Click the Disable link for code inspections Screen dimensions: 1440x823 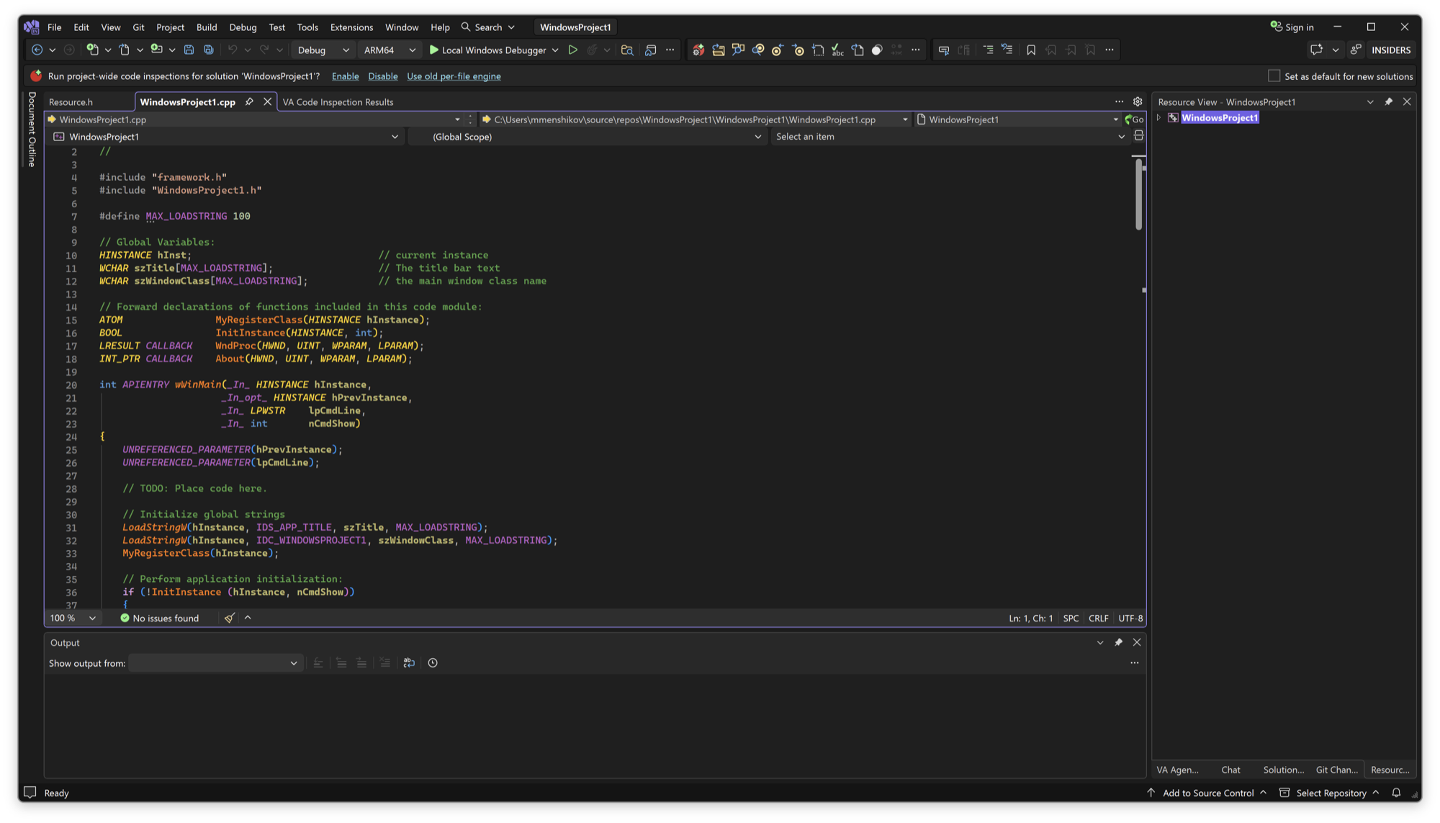point(382,76)
